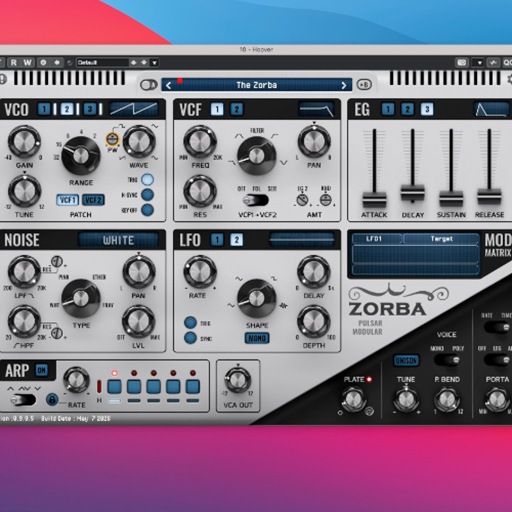Enable the VCF1 patch button
The width and height of the screenshot is (512, 512).
(68, 200)
